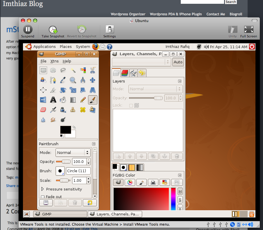The image size is (263, 230).
Task: Select the Measure compass tool
Action: [x=83, y=80]
